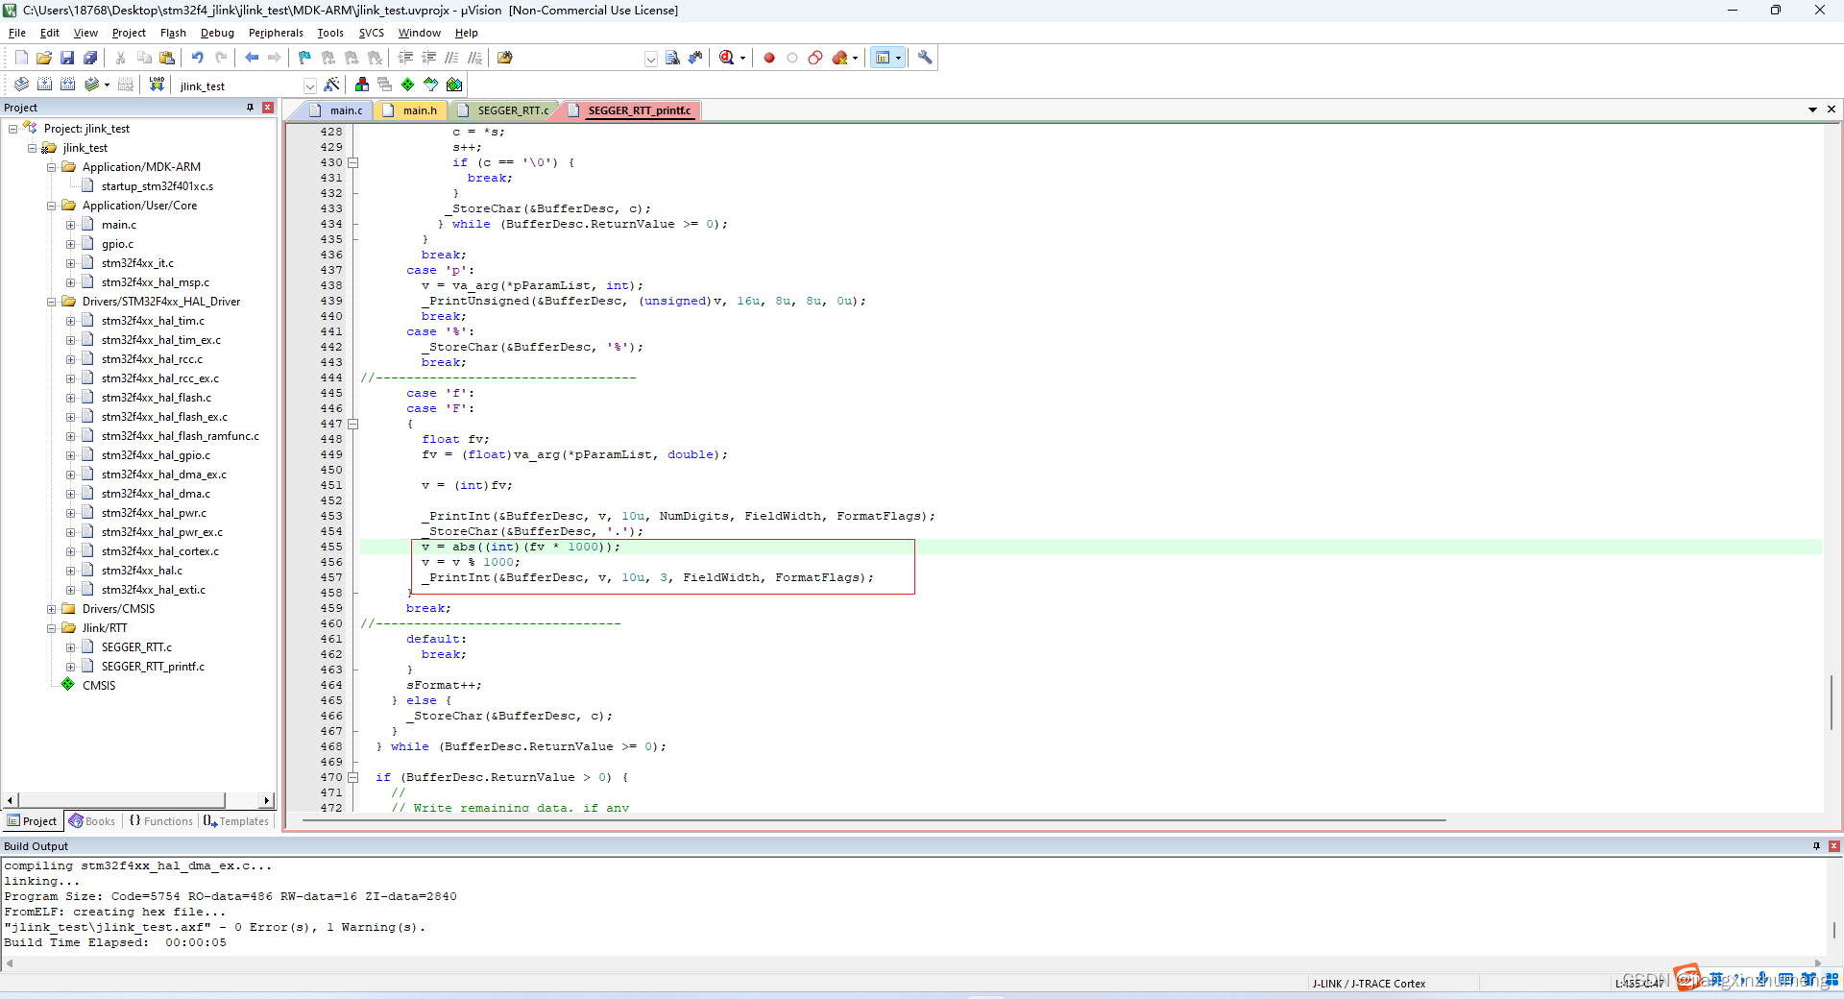Collapse the Application/MDK-ARM group
The width and height of the screenshot is (1844, 999).
[51, 166]
